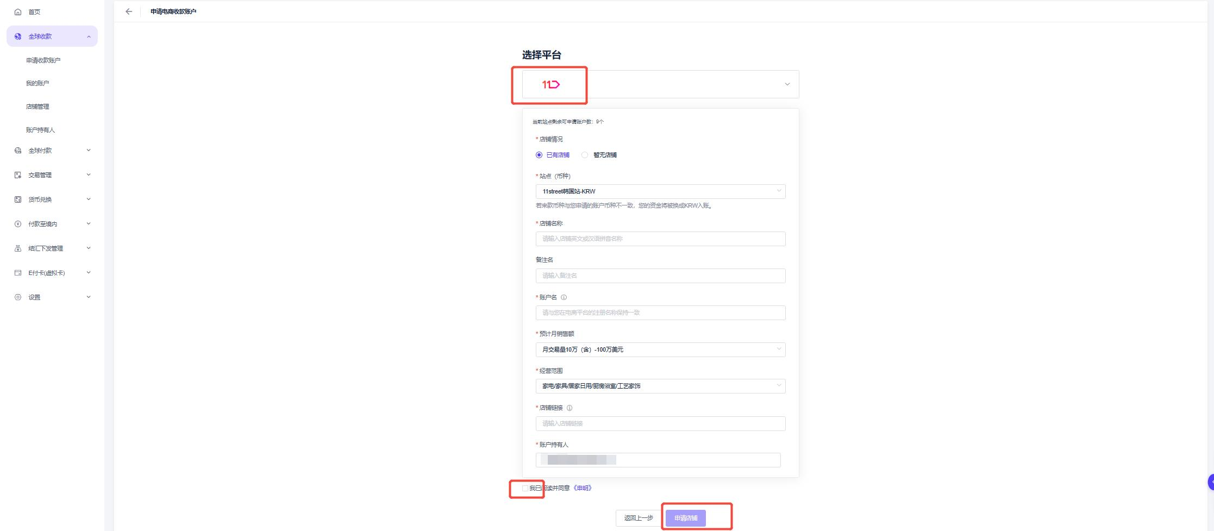This screenshot has width=1214, height=531.
Task: Click the global collection globe icon
Action: (18, 36)
